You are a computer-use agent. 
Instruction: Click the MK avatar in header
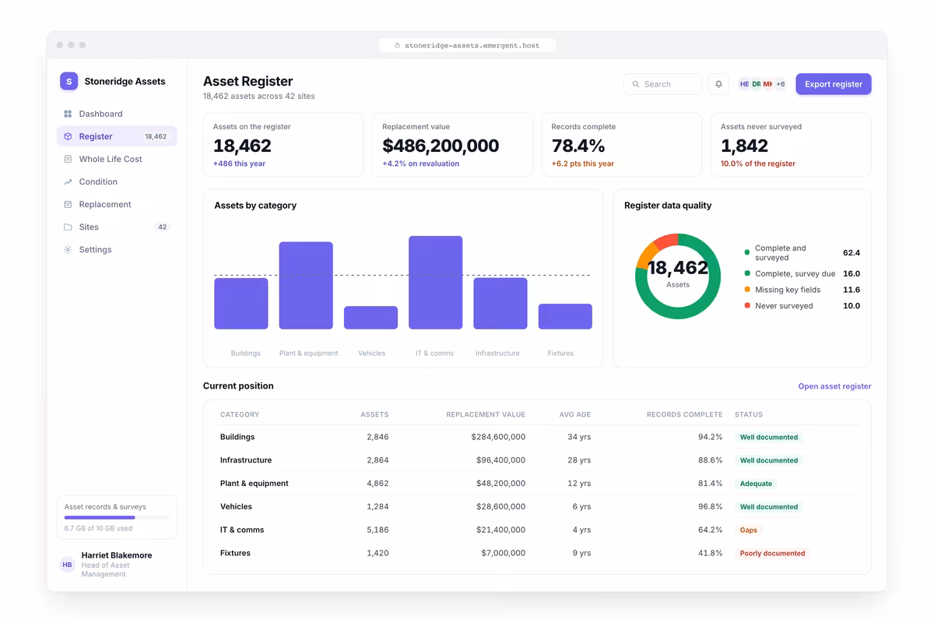coord(767,84)
